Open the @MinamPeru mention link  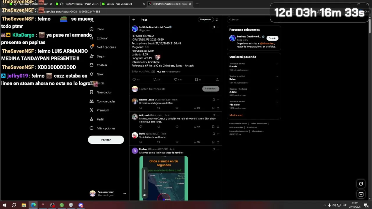[x=267, y=44]
